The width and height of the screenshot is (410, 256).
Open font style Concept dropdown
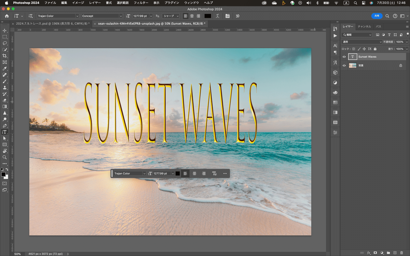point(121,16)
